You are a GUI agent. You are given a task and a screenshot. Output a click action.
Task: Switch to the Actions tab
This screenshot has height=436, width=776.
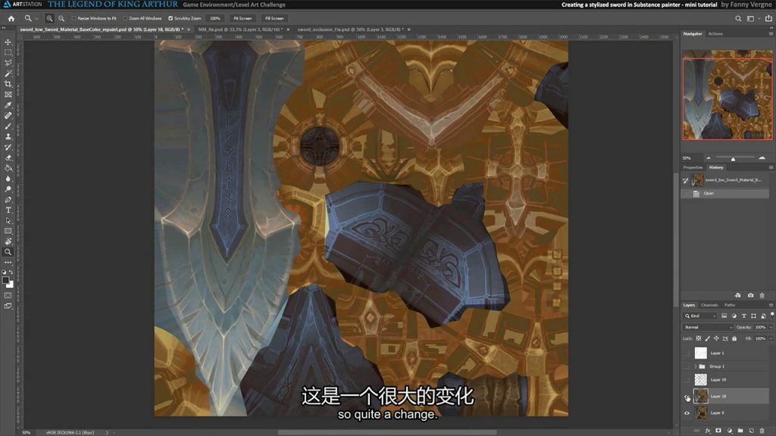715,33
